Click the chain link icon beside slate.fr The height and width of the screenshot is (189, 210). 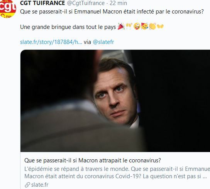(x=27, y=185)
